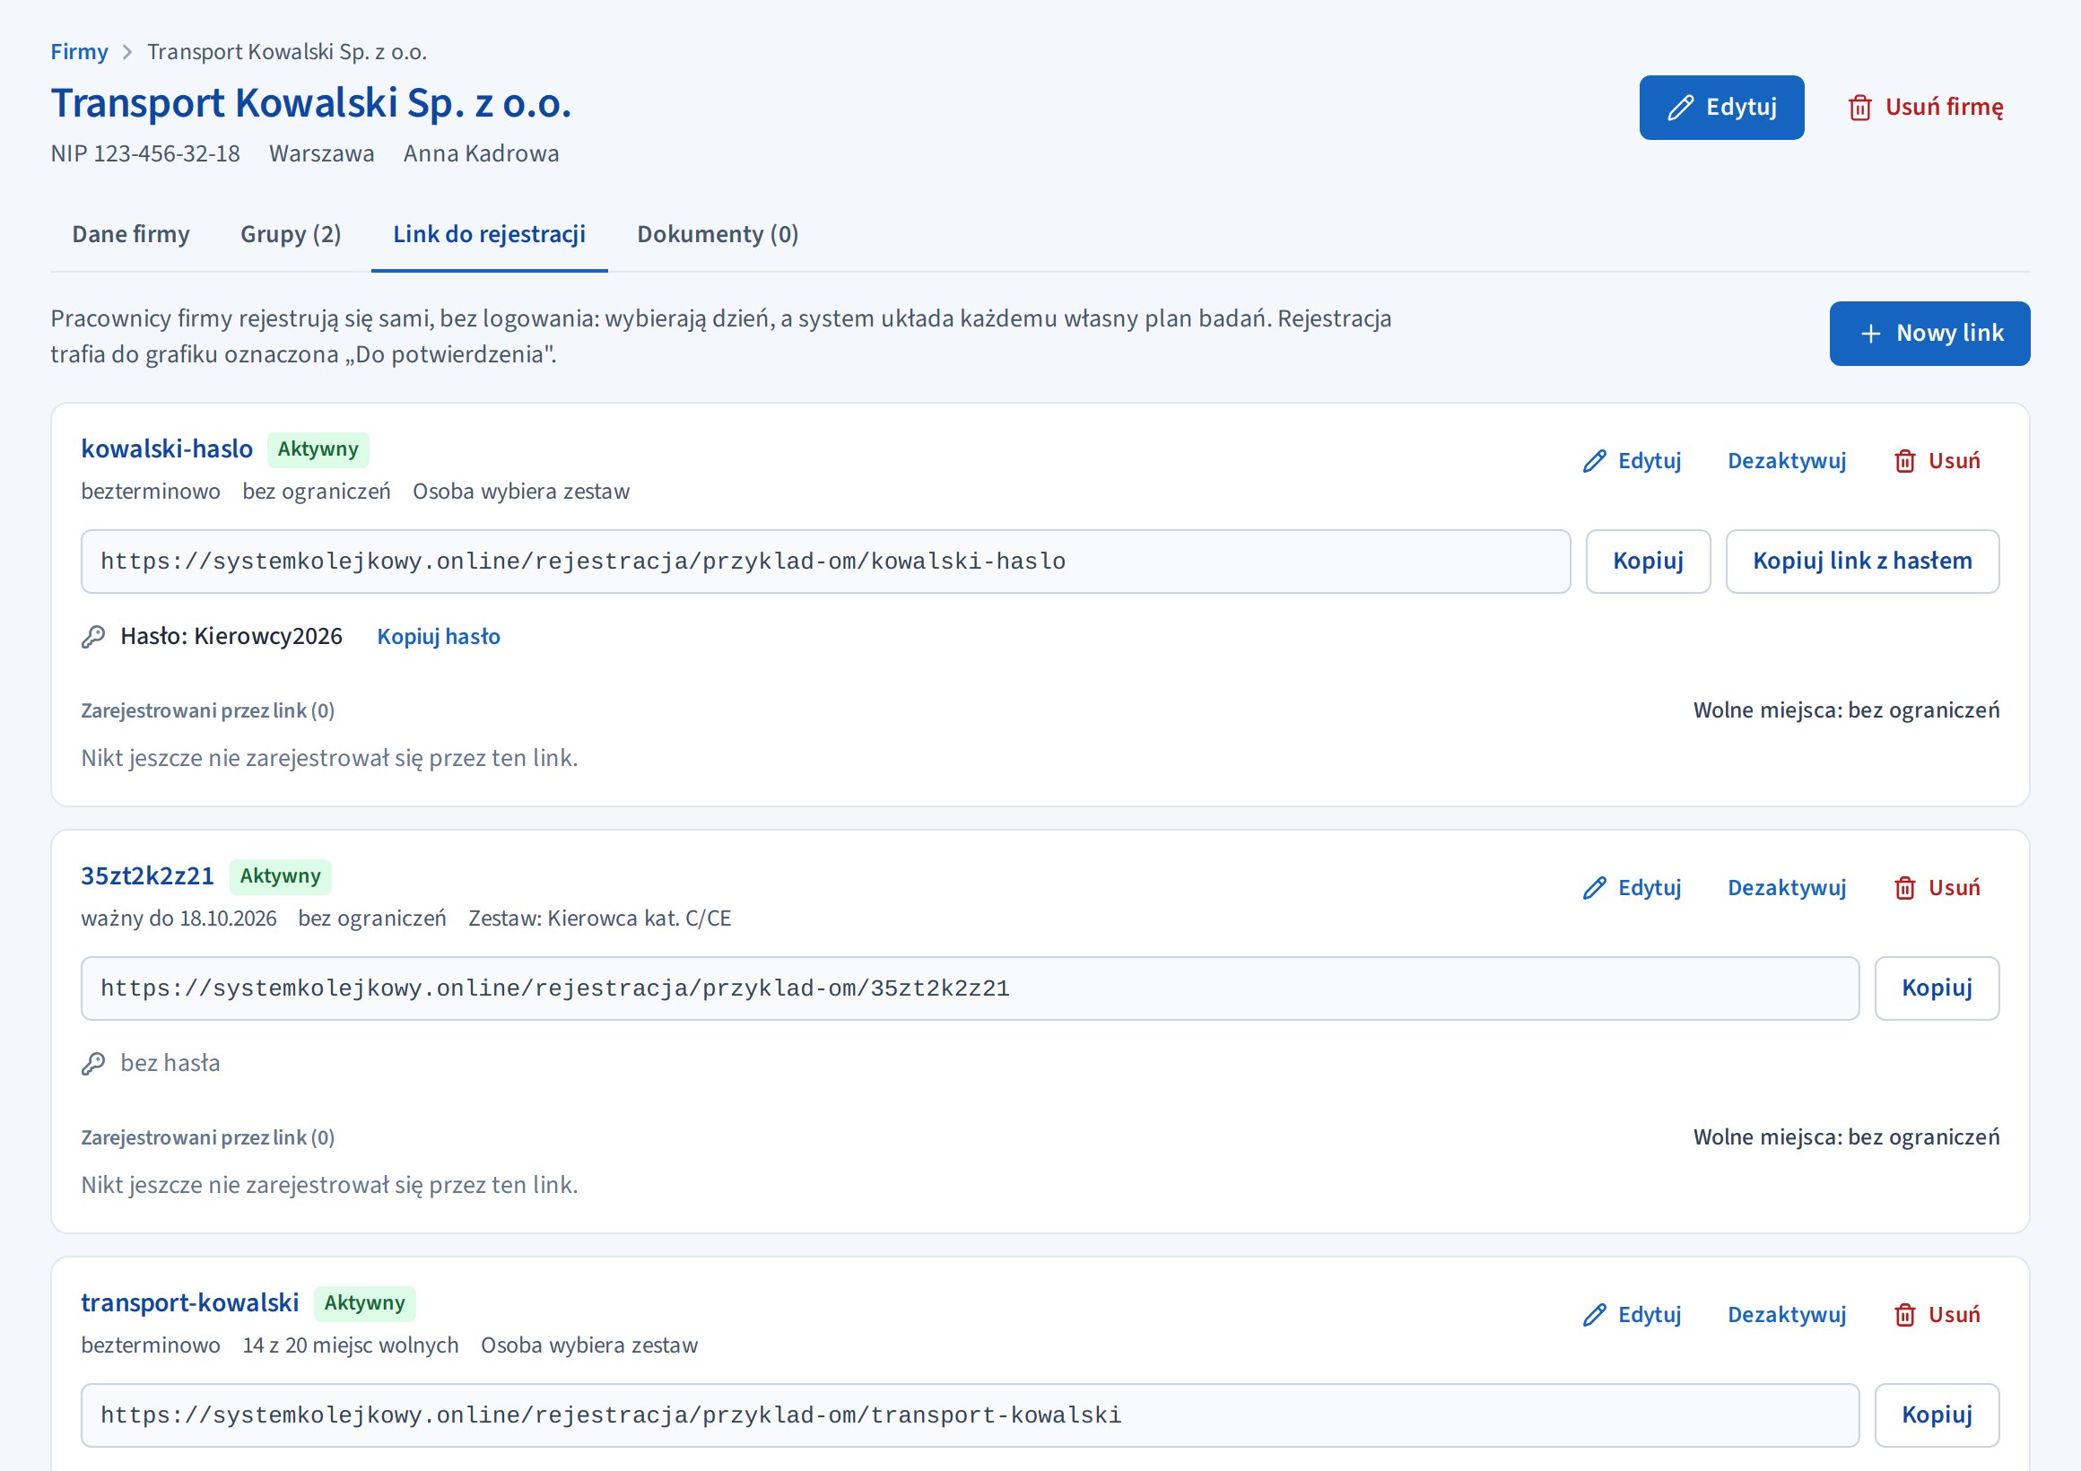
Task: Click the trash icon beside Usuń firmę
Action: point(1859,108)
